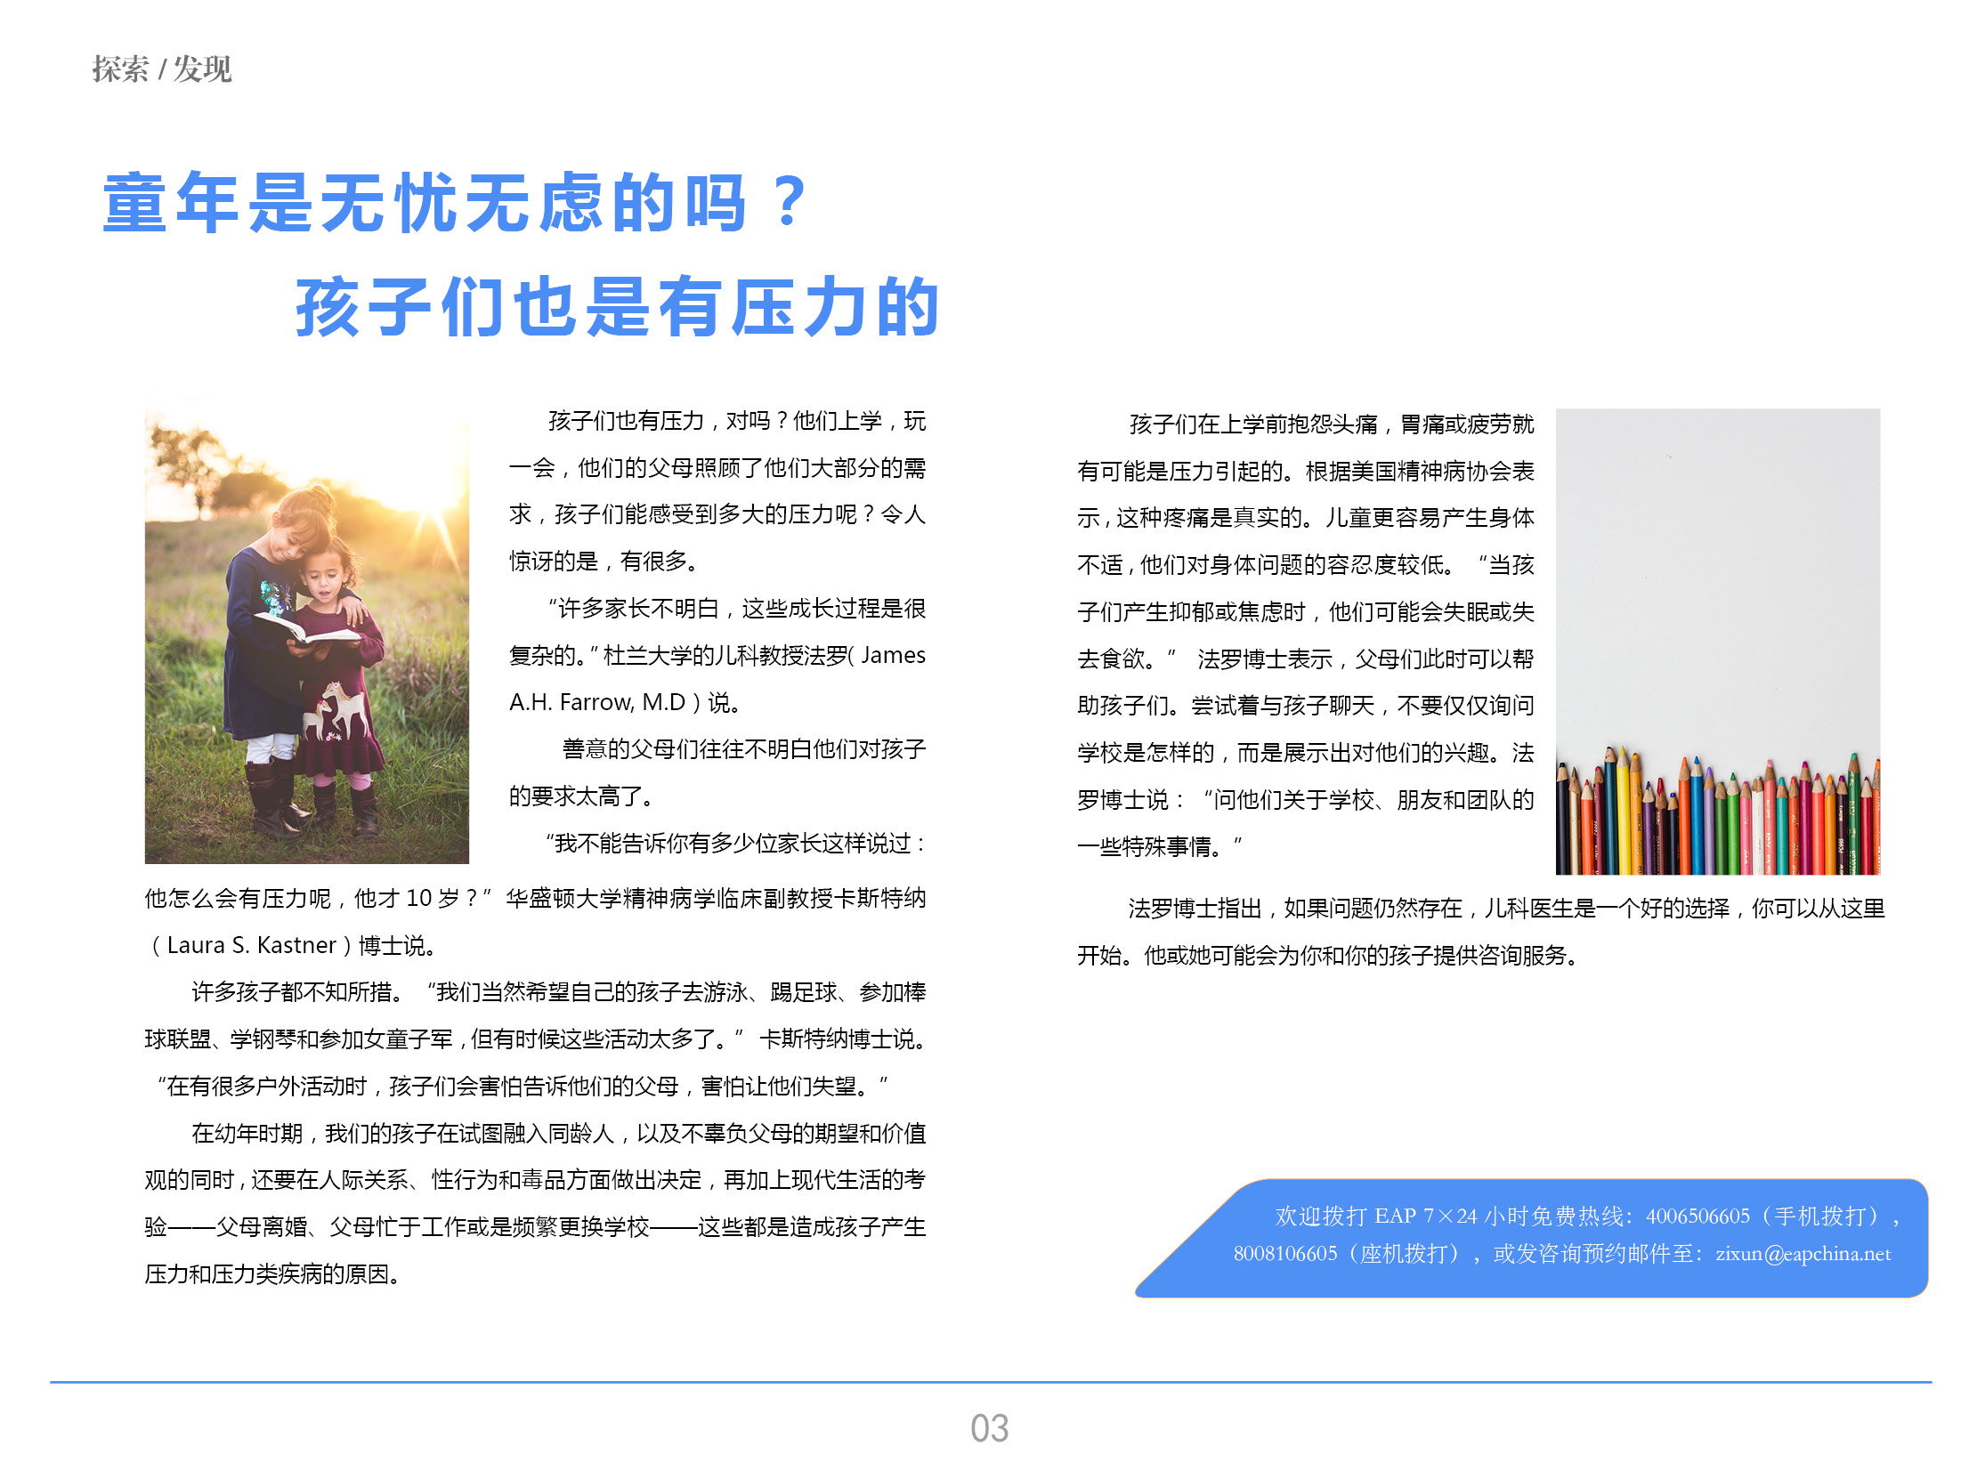Click the hotline number 4006506605
This screenshot has width=1977, height=1479.
point(1697,1216)
